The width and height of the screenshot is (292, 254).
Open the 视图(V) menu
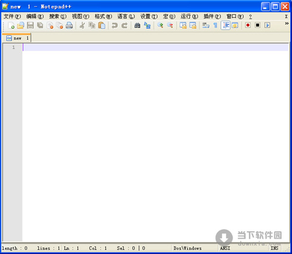[x=81, y=17]
